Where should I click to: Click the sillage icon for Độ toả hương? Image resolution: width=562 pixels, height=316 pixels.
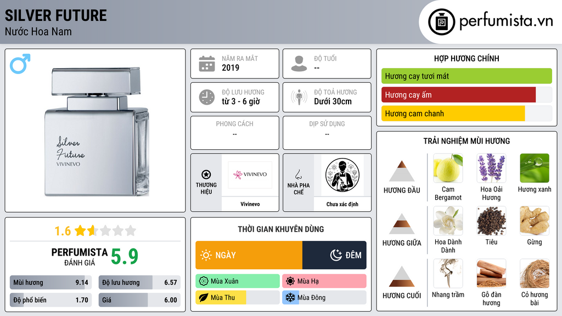[299, 97]
